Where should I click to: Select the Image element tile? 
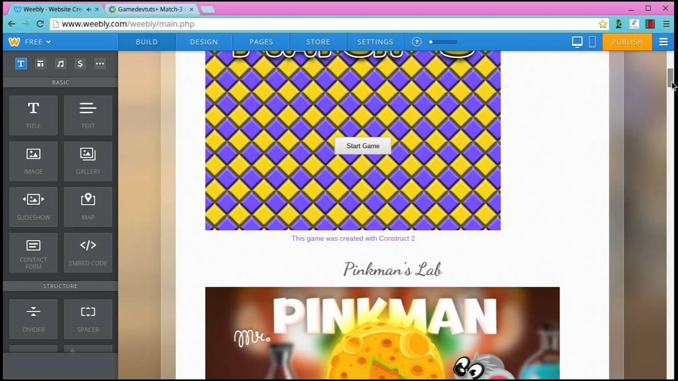click(33, 161)
